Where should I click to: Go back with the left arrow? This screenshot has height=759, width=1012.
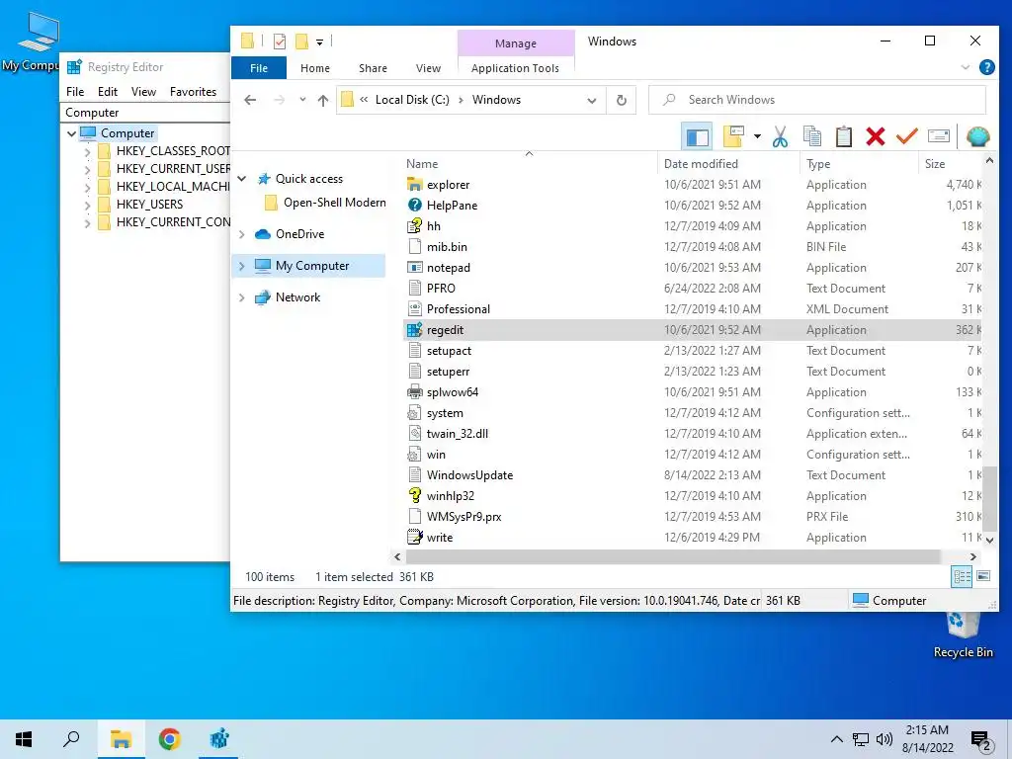250,100
